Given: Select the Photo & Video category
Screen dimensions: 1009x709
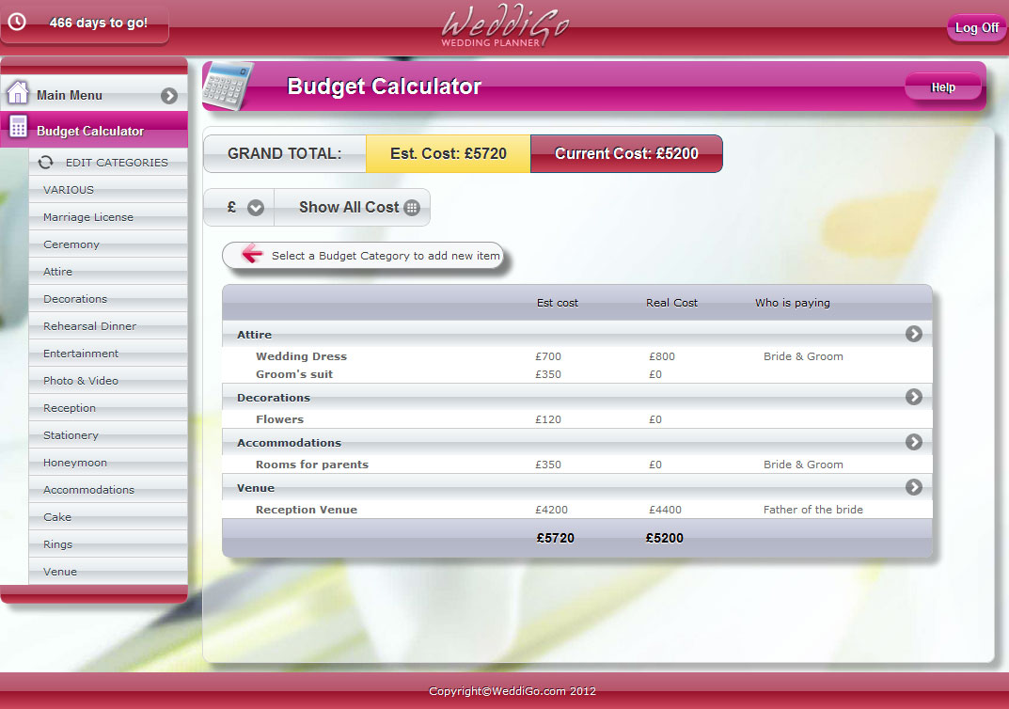Looking at the screenshot, I should tap(108, 380).
